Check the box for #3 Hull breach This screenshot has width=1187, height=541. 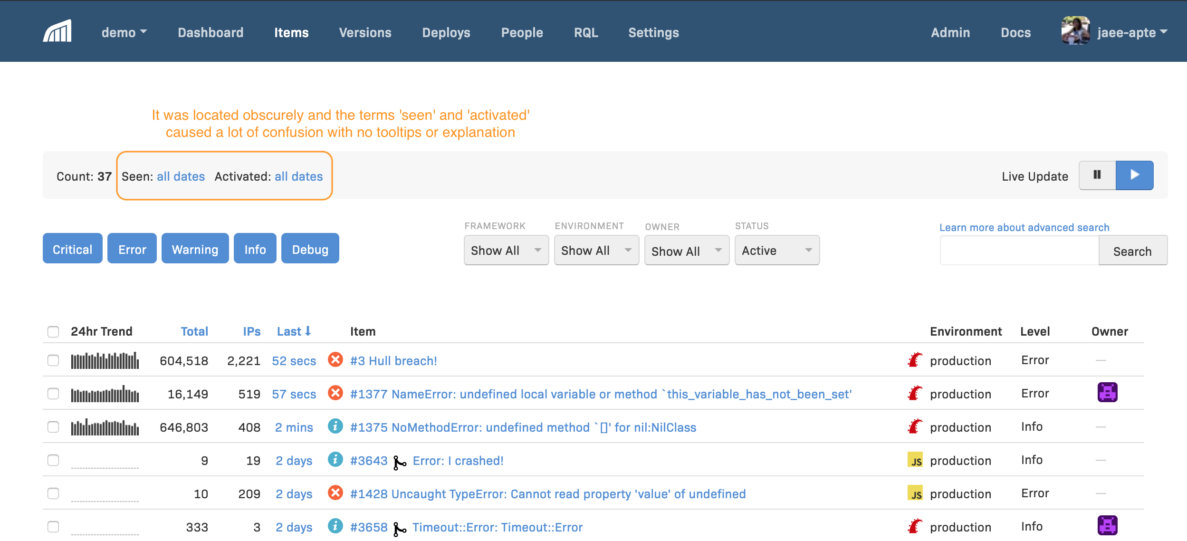click(x=53, y=360)
